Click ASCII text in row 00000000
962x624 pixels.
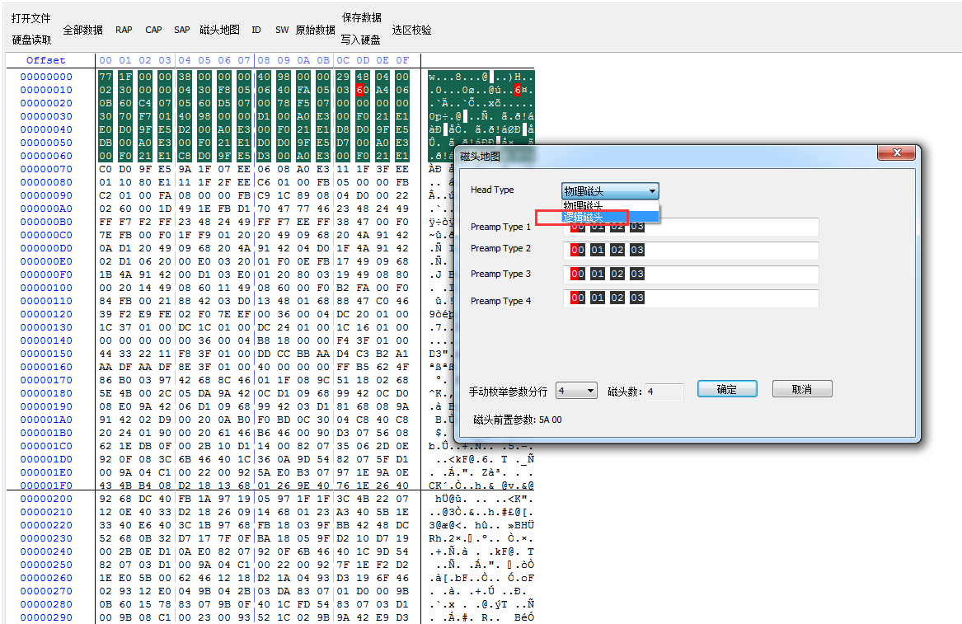pyautogui.click(x=481, y=77)
